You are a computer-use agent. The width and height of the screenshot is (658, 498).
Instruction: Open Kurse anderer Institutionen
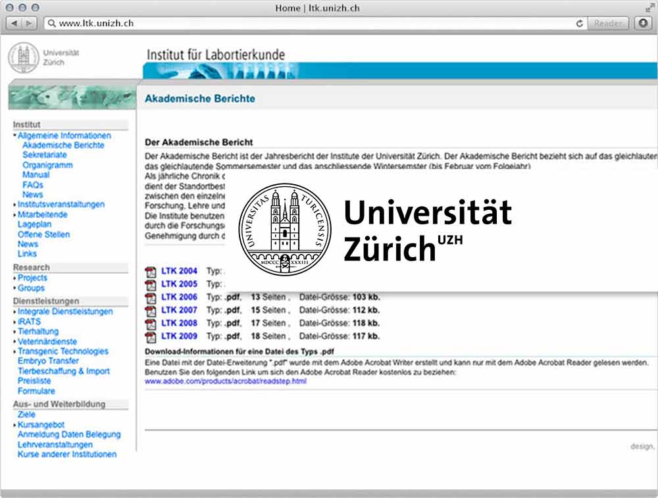click(67, 454)
